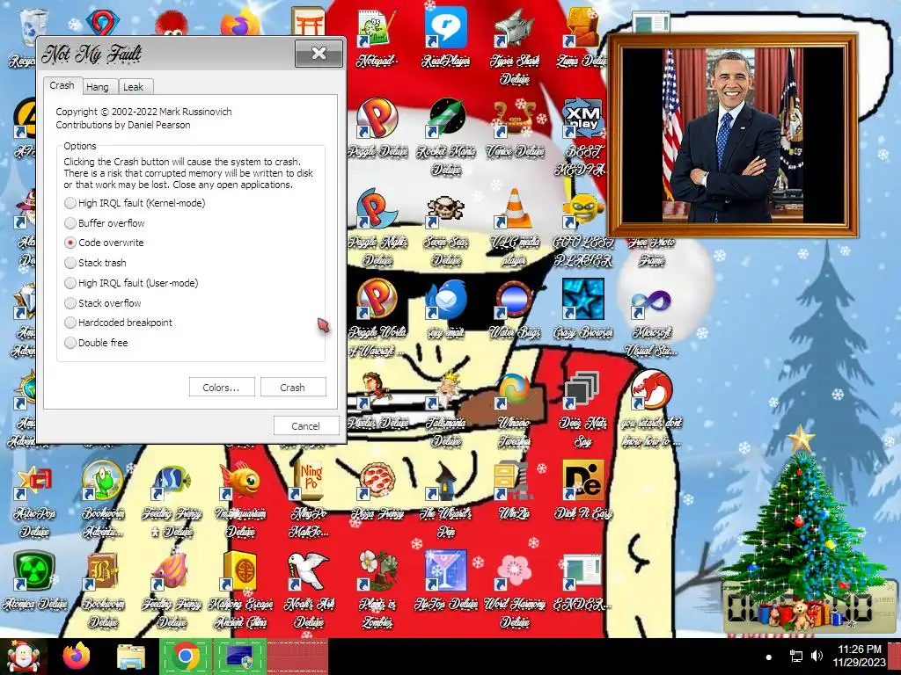This screenshot has width=901, height=675.
Task: Click the network tray icon
Action: pos(795,656)
